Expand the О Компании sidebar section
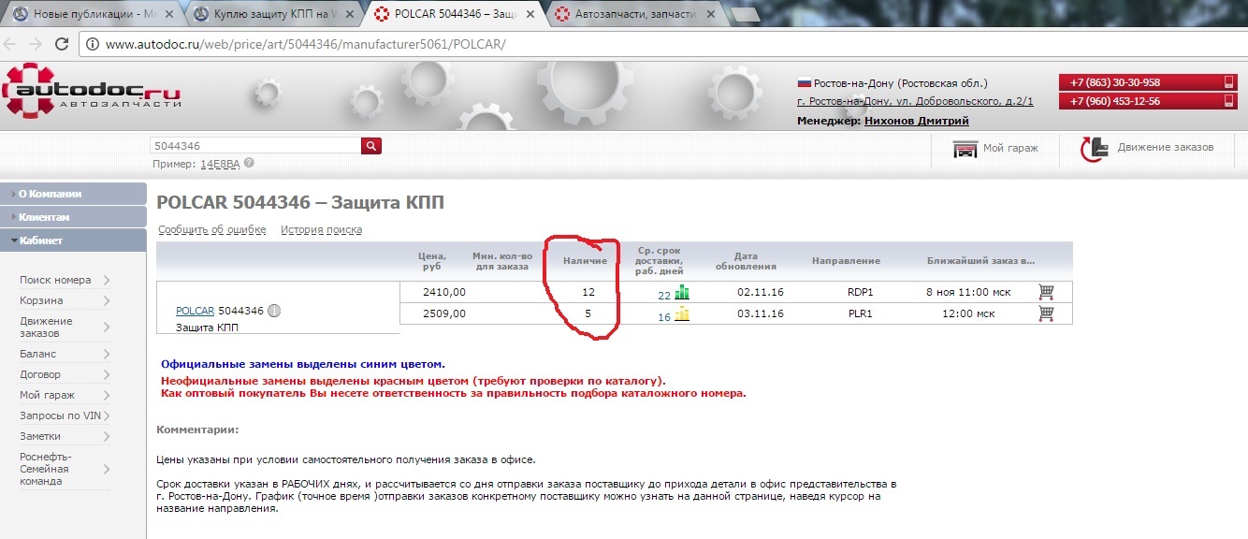The width and height of the screenshot is (1248, 539). (73, 194)
